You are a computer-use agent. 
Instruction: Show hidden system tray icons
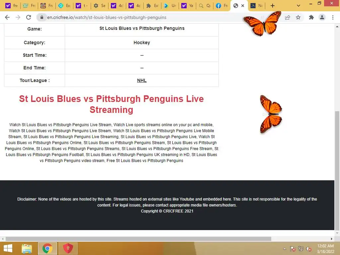[x=285, y=249]
